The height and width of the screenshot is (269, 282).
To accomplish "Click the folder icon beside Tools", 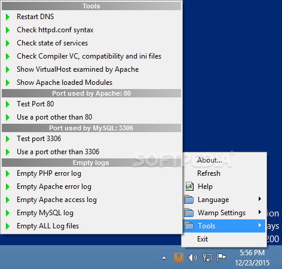I will click(189, 226).
